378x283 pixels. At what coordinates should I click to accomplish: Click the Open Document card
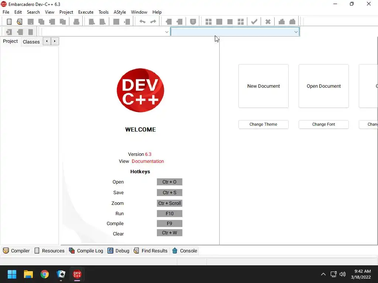(x=323, y=86)
